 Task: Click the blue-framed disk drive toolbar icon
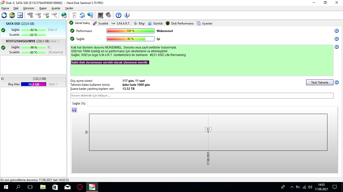click(20, 15)
